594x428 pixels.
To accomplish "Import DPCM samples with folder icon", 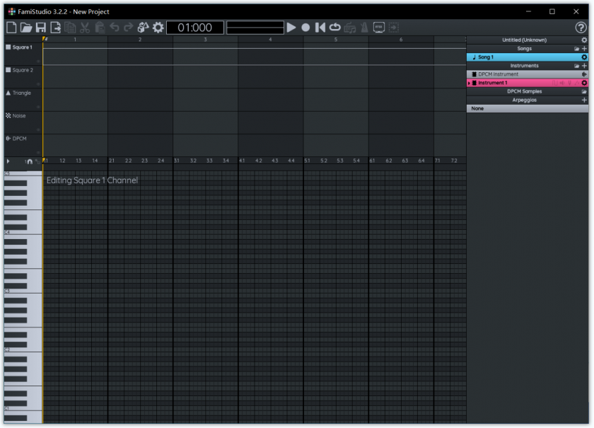I will pos(584,92).
